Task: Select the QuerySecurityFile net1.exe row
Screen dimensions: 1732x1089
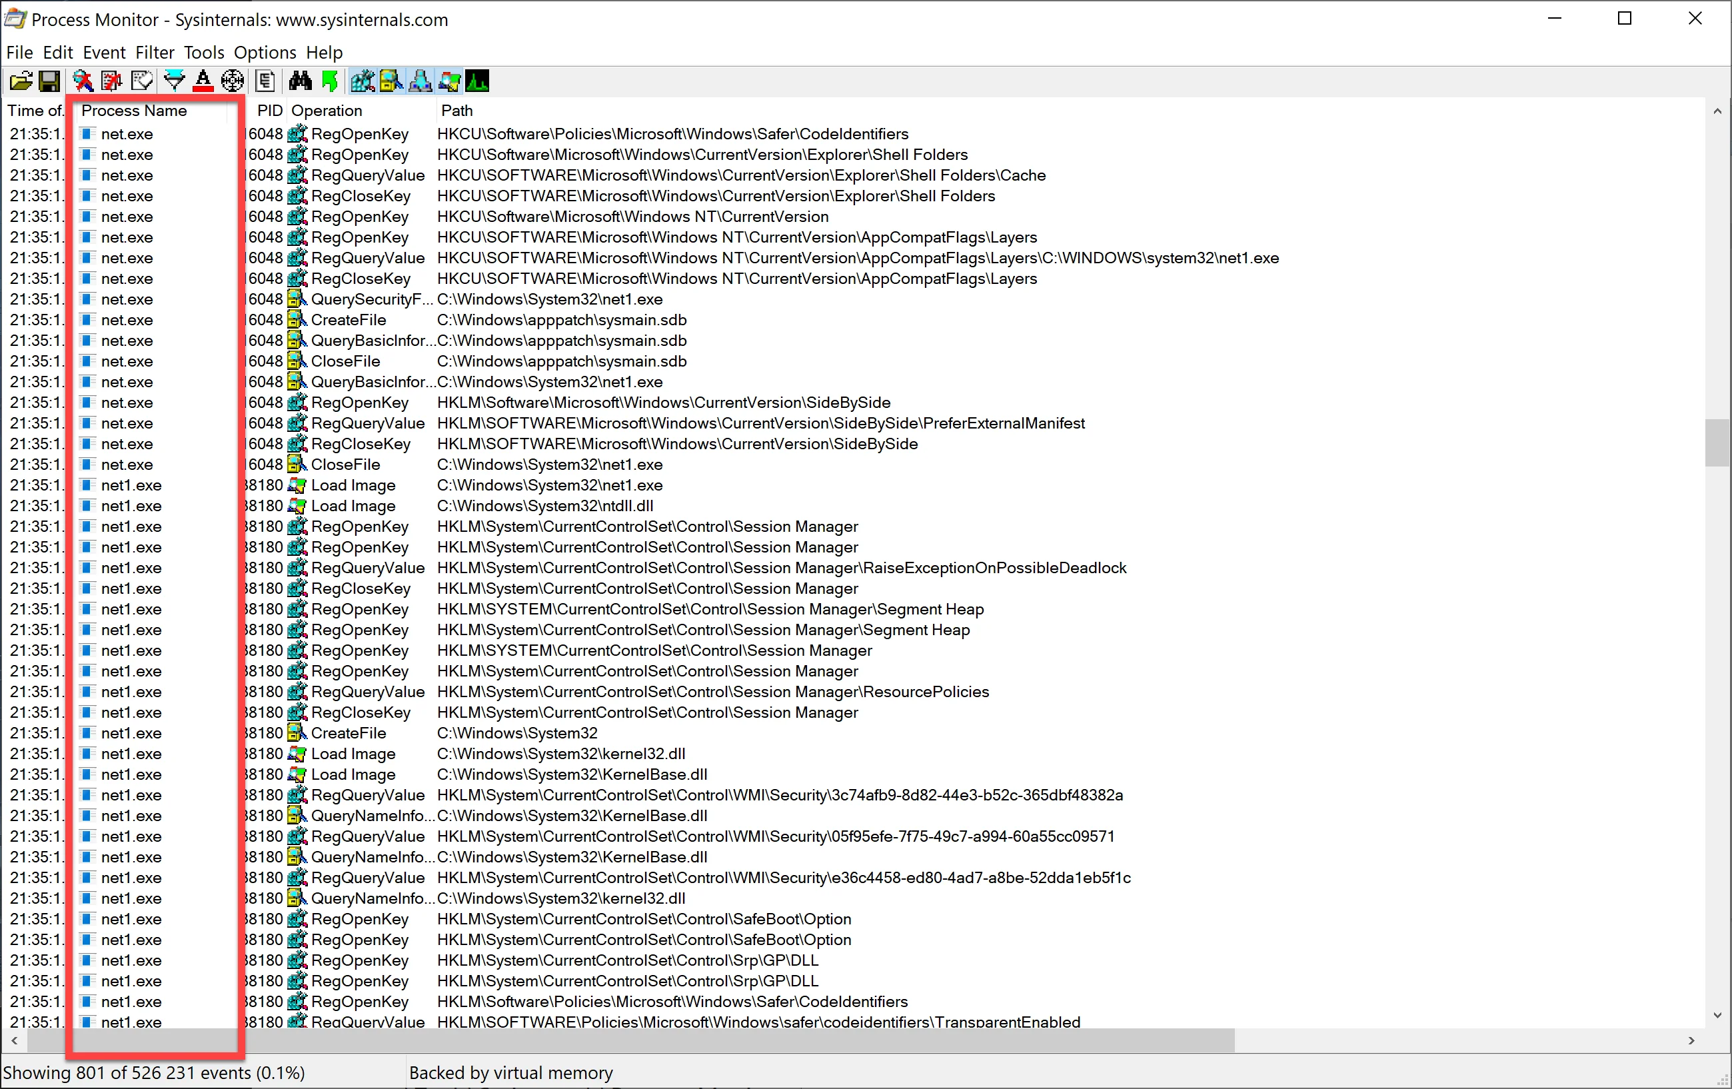Action: (854, 299)
